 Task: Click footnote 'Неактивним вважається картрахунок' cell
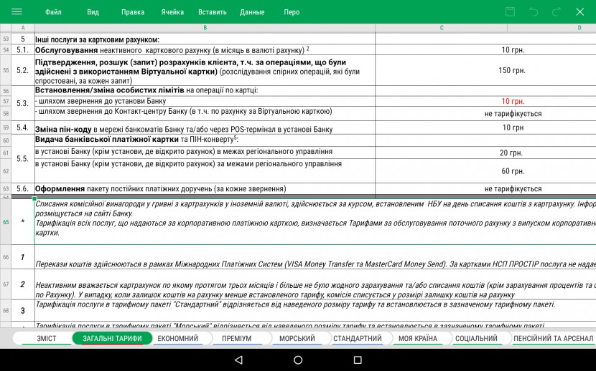tap(315, 284)
